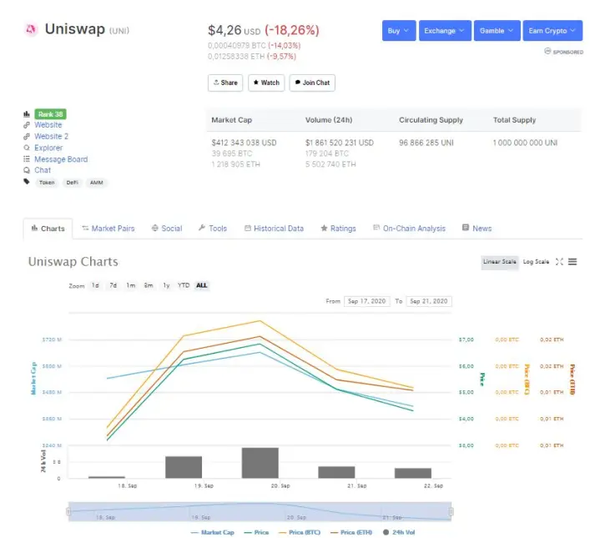The image size is (590, 538).
Task: Switch to the Market Pairs tab
Action: pyautogui.click(x=108, y=229)
